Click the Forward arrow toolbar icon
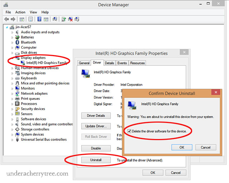The height and width of the screenshot is (183, 229). click(x=13, y=19)
